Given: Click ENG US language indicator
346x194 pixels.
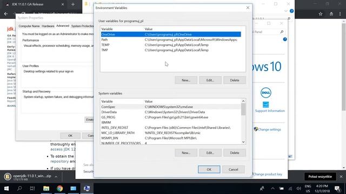Looking at the screenshot, I should 308,189.
